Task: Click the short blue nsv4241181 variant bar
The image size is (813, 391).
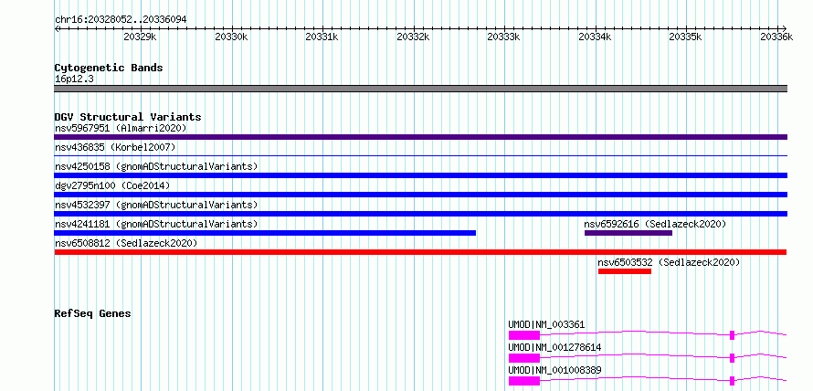Action: click(x=265, y=233)
